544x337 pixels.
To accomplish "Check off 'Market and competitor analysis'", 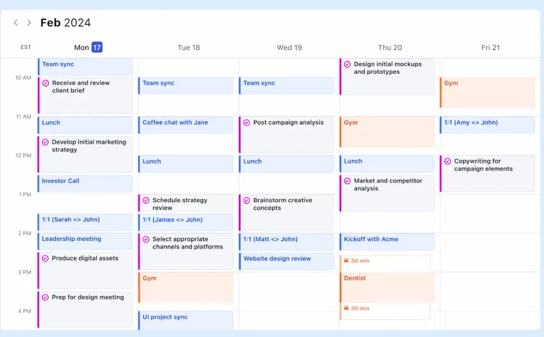I will (x=348, y=181).
